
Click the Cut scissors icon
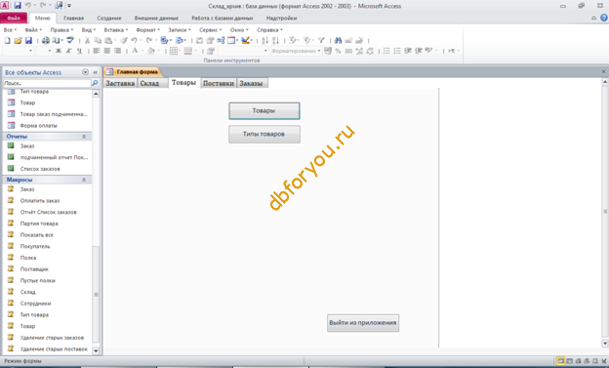(x=88, y=40)
